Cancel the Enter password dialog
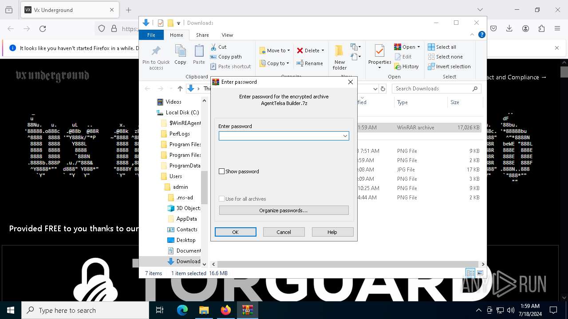Viewport: 568px width, 319px height. coord(284,232)
